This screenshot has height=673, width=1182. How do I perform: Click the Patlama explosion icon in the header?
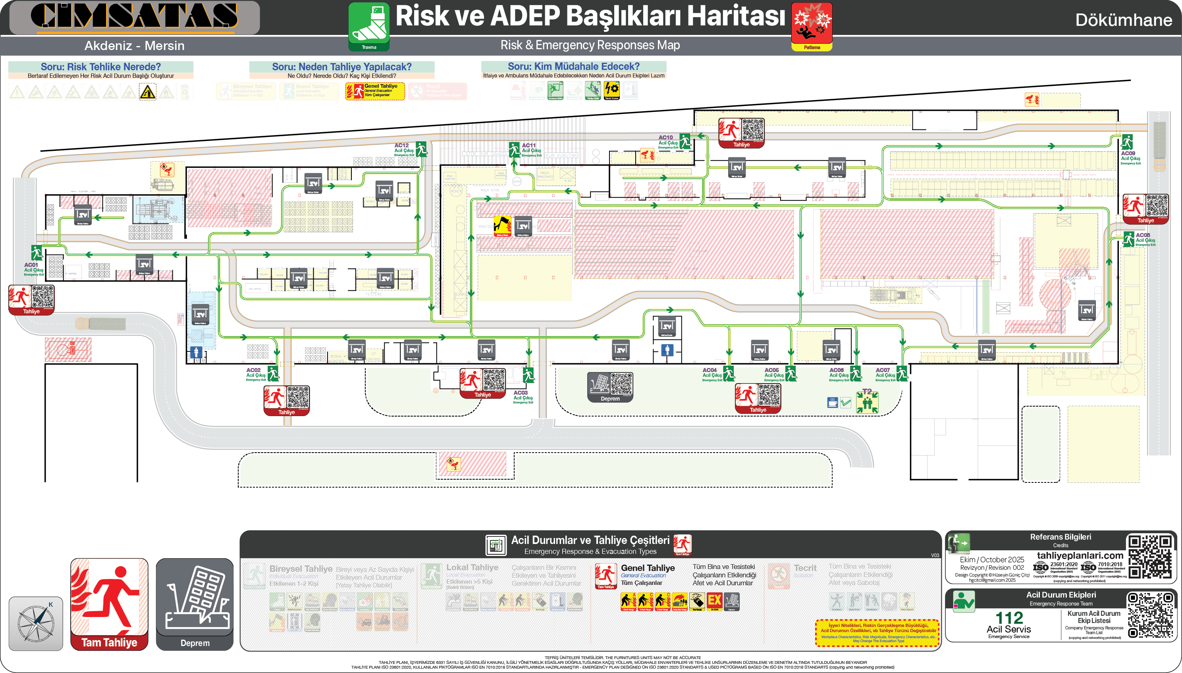(x=812, y=23)
